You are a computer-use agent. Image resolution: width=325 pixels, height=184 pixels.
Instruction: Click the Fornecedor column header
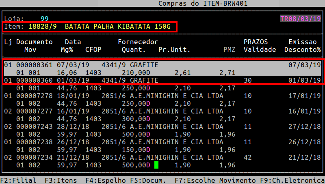[138, 42]
